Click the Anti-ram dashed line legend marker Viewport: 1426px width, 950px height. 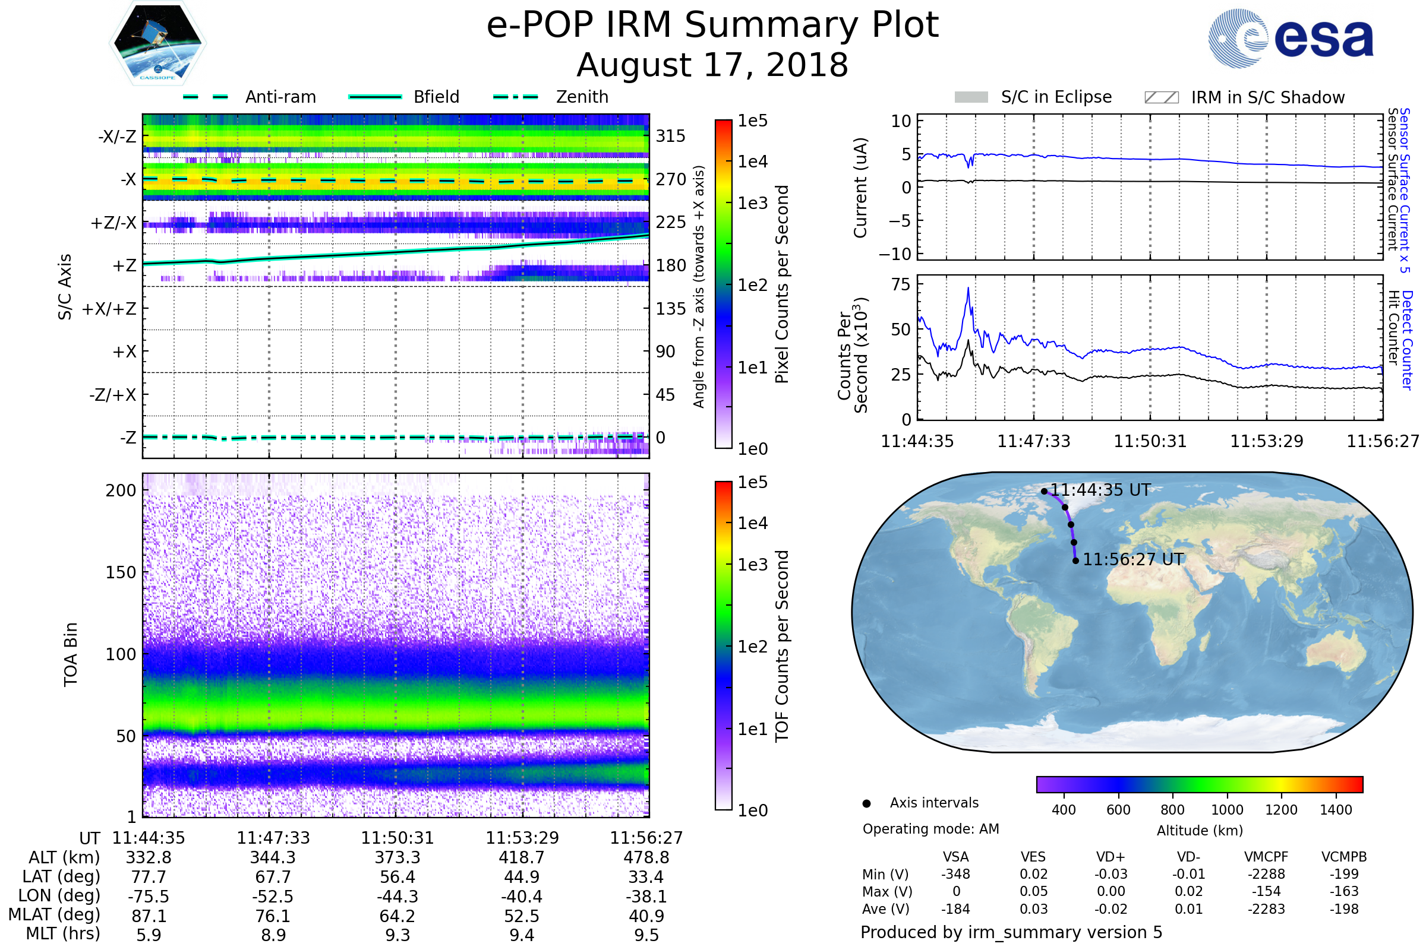pyautogui.click(x=206, y=97)
